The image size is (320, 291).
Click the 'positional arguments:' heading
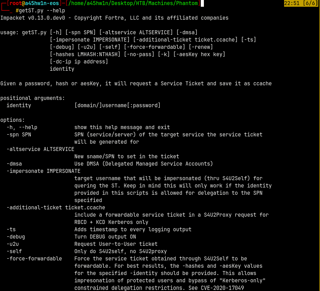pos(33,98)
